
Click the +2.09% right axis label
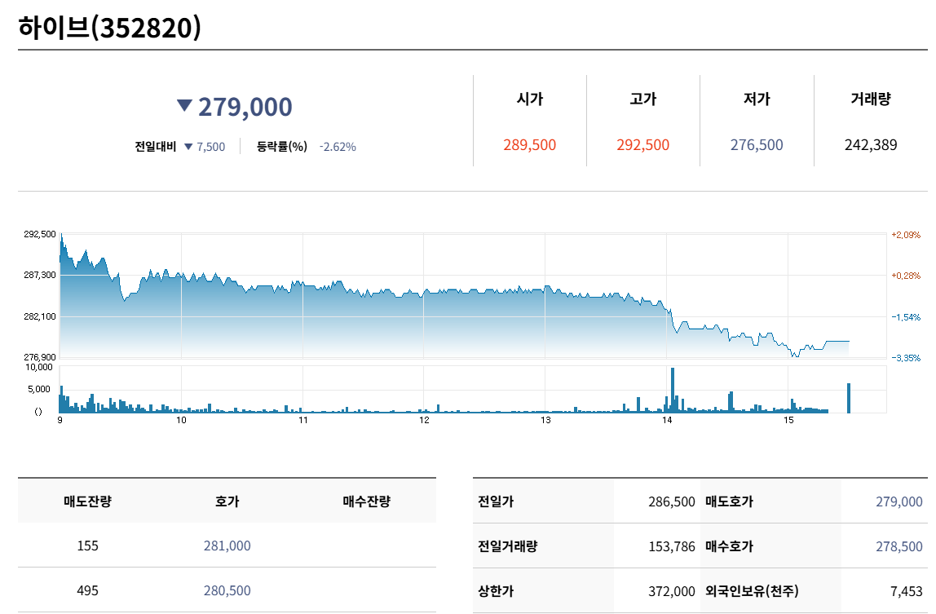tap(906, 235)
